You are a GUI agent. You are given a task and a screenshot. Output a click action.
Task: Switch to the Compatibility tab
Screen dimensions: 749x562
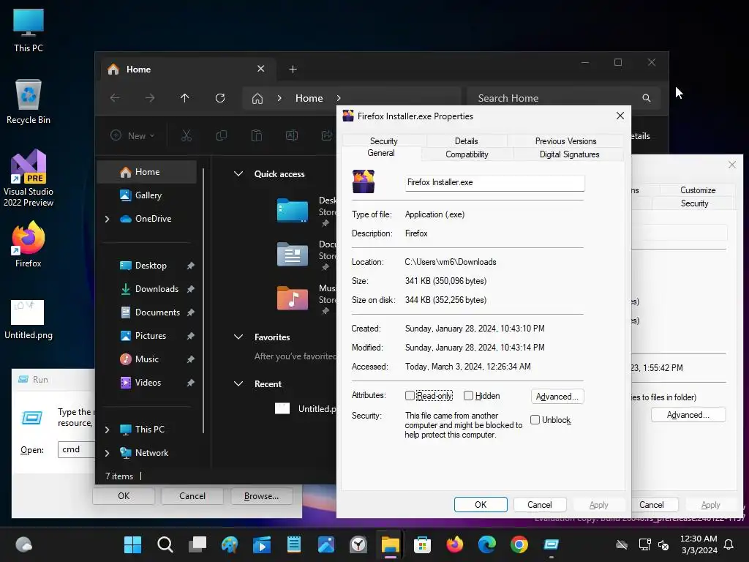[x=467, y=154]
